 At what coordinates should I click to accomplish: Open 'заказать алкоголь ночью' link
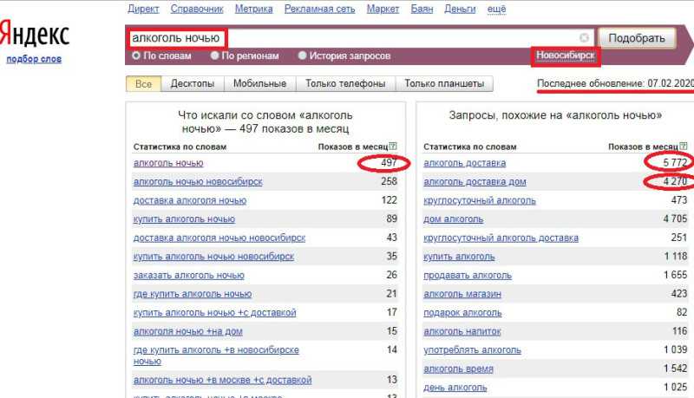[x=189, y=276]
